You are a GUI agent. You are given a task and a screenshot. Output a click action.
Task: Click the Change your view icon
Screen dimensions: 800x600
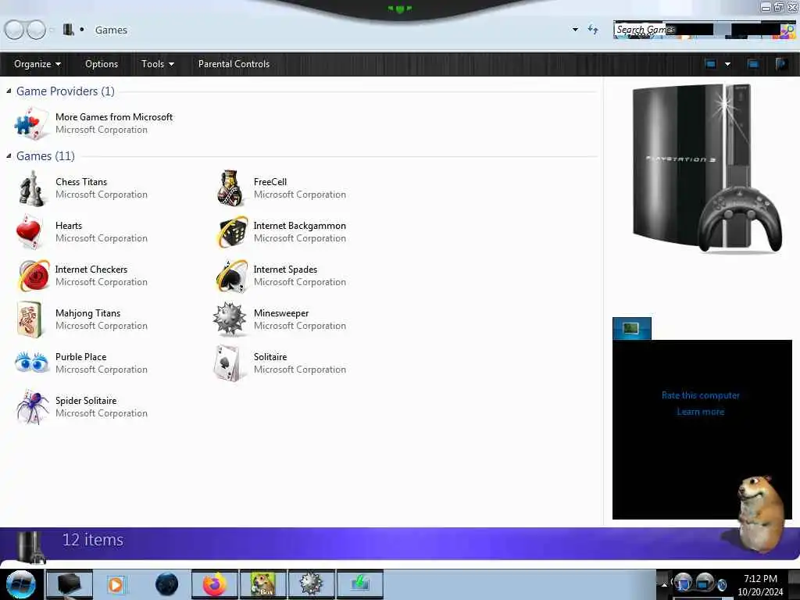click(x=710, y=64)
